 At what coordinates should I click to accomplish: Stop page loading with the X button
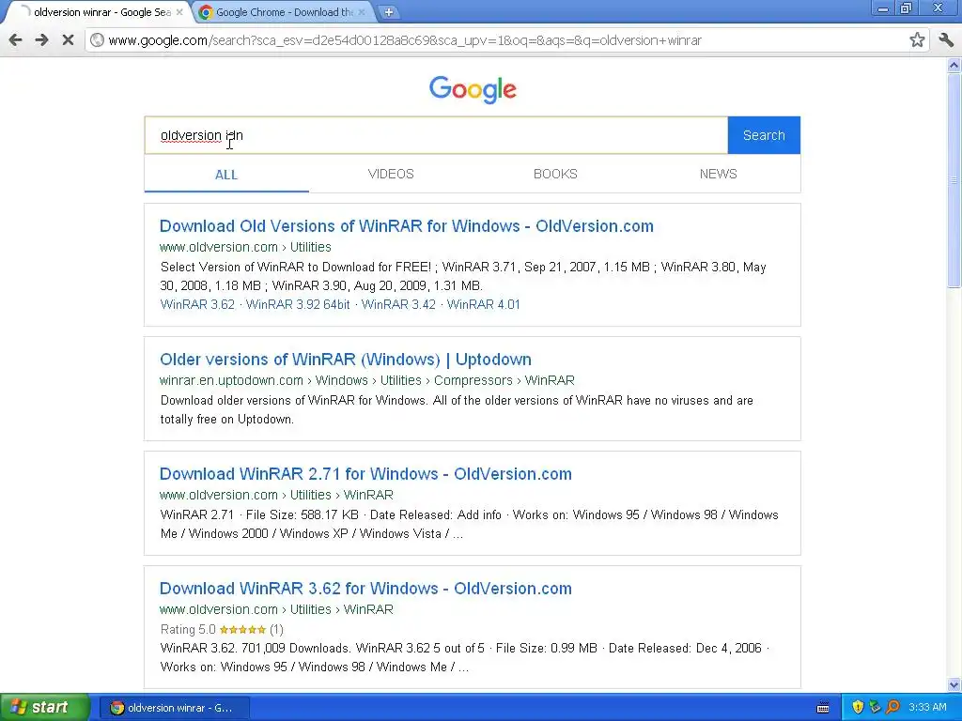[68, 40]
